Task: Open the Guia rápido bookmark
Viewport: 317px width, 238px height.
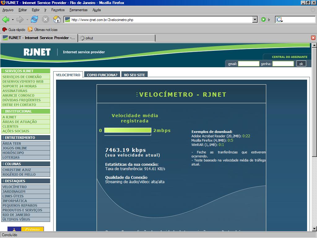Action: [14, 29]
